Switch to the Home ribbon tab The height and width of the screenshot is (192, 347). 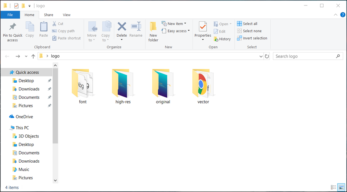29,15
